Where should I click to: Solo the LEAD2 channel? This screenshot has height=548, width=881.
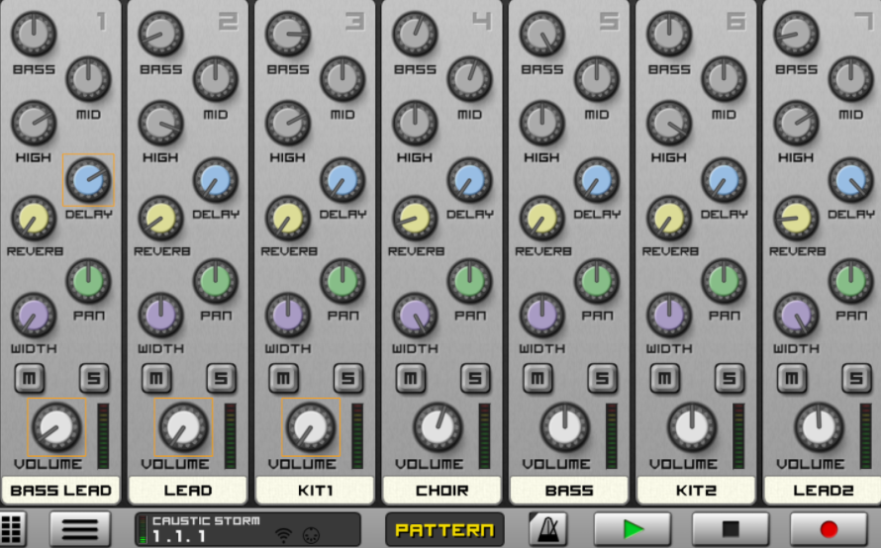pyautogui.click(x=856, y=377)
